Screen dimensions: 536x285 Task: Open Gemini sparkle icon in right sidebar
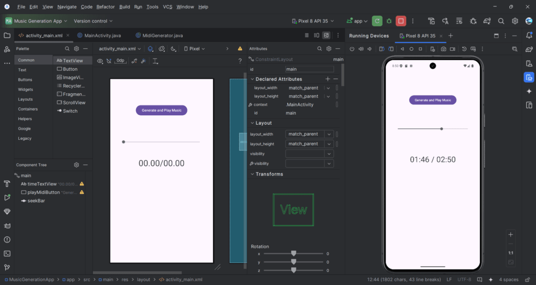[x=529, y=91]
